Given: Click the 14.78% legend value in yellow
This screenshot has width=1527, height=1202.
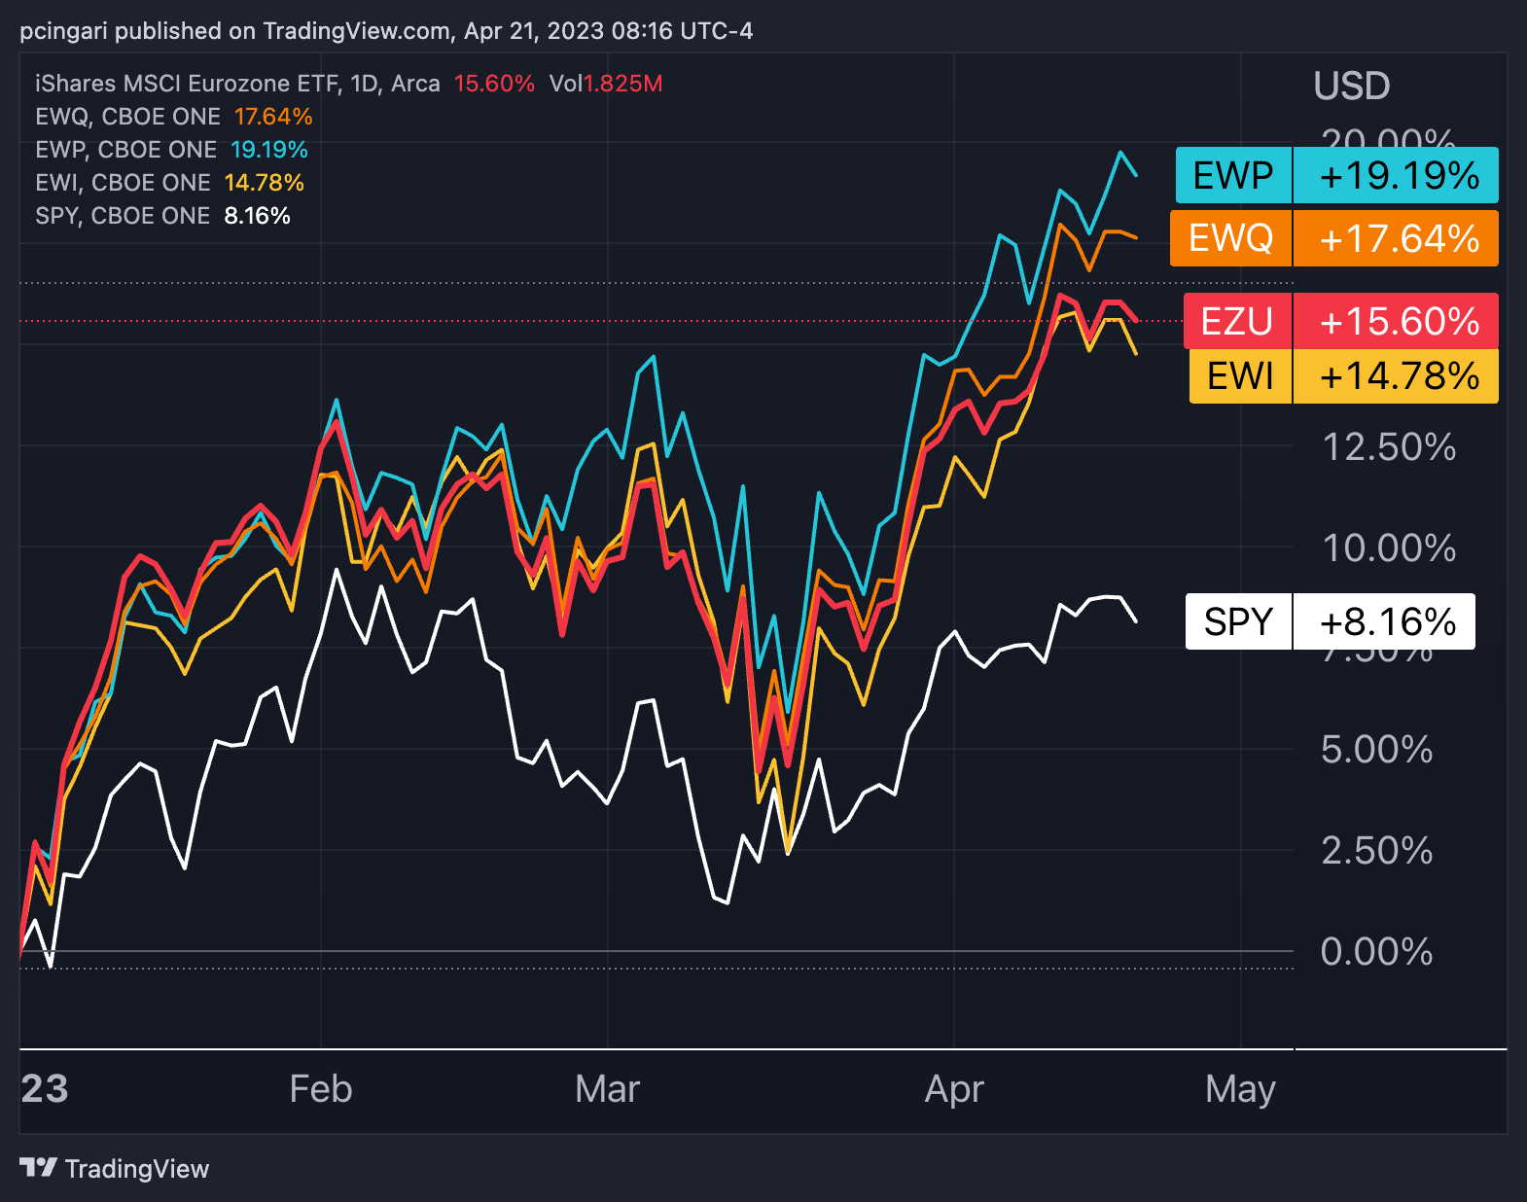Looking at the screenshot, I should (x=265, y=183).
